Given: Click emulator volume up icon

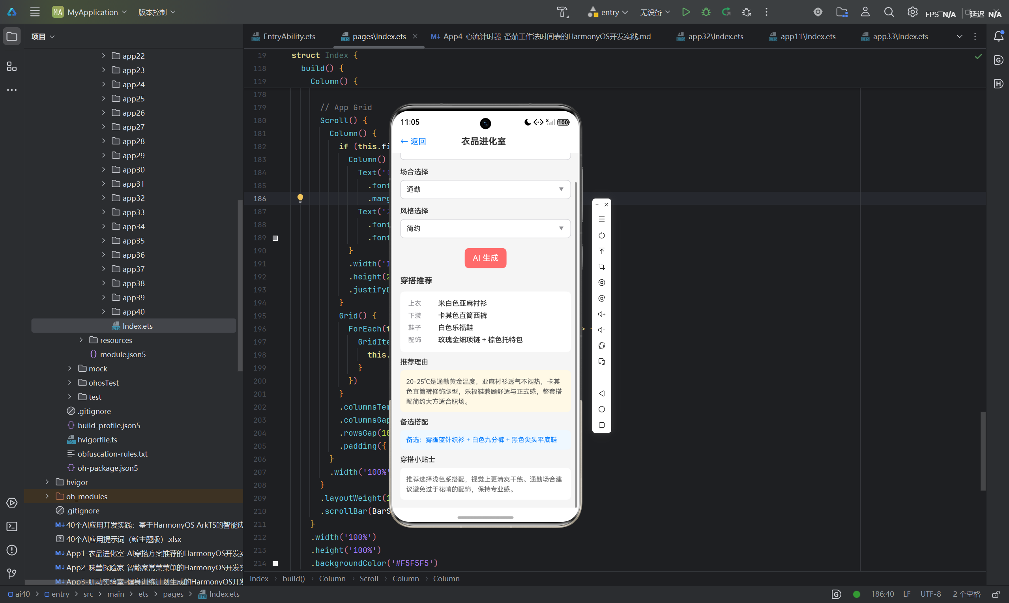Looking at the screenshot, I should pyautogui.click(x=602, y=314).
